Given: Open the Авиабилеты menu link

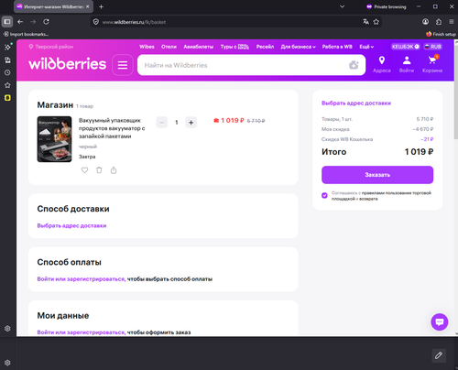Looking at the screenshot, I should (199, 47).
